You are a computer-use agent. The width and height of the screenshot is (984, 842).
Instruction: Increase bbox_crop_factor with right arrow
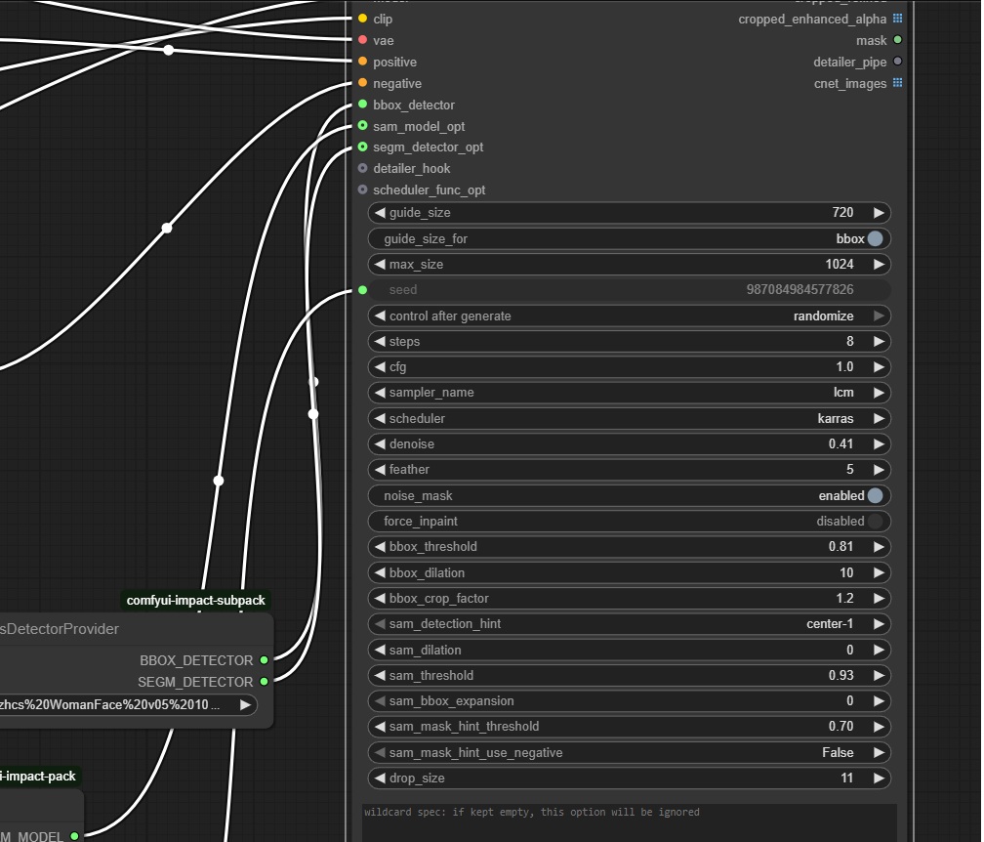(879, 599)
